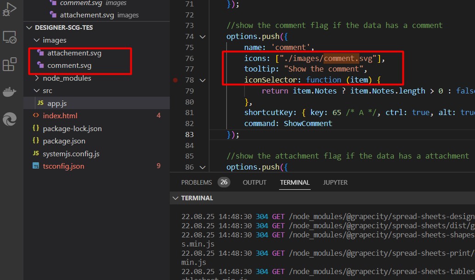Click the braces icon beside package.json
This screenshot has height=280, width=475.
tap(36, 141)
